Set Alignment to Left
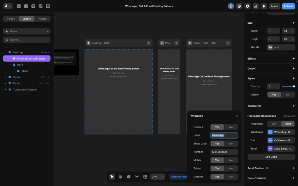Viewport: 298px width, 186px height. [274, 124]
